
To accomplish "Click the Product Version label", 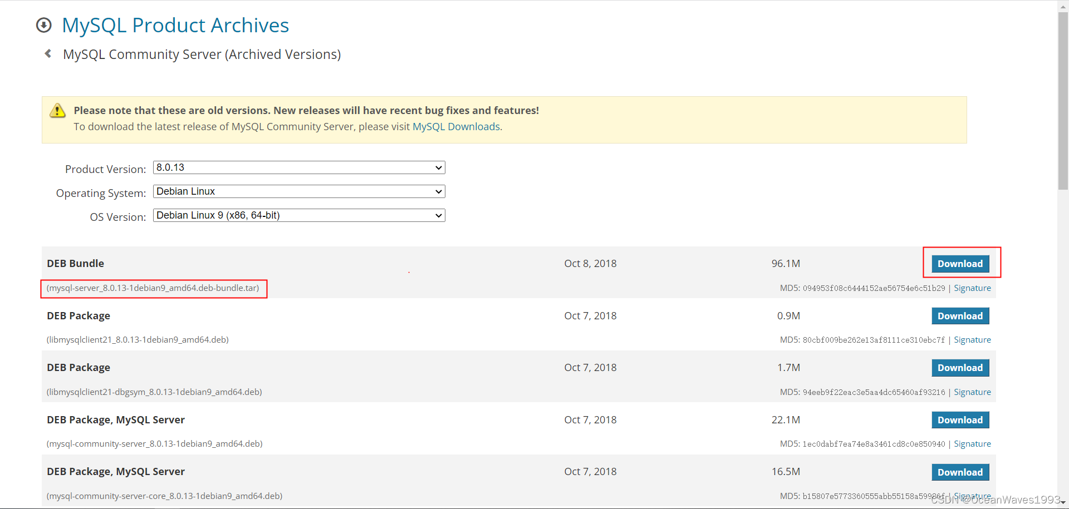I will (106, 169).
